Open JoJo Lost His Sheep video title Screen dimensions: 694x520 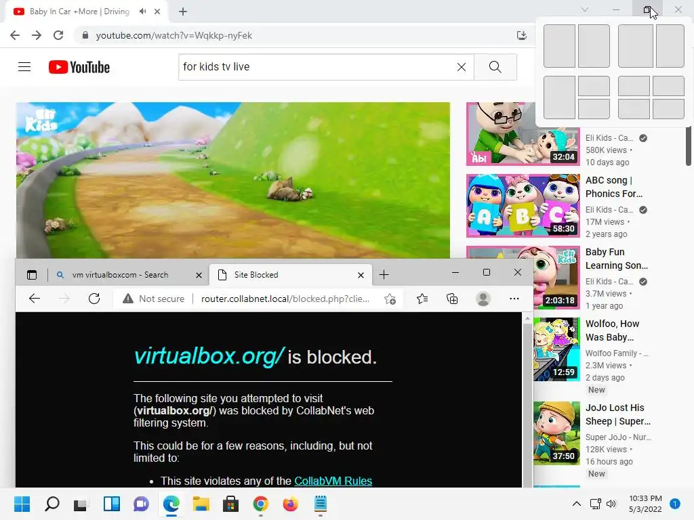pyautogui.click(x=618, y=414)
